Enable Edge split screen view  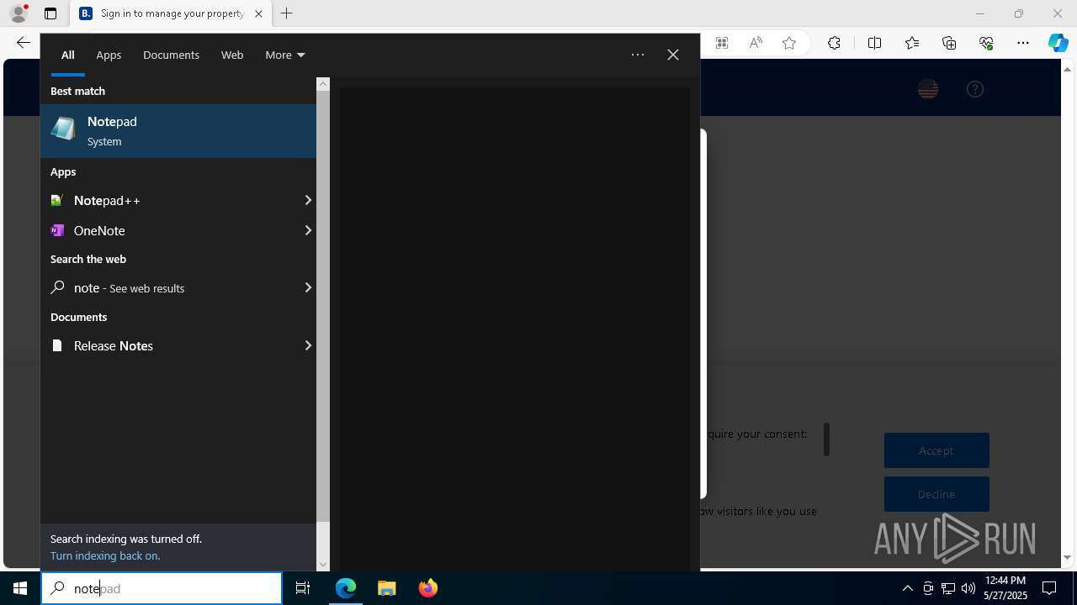[x=874, y=43]
